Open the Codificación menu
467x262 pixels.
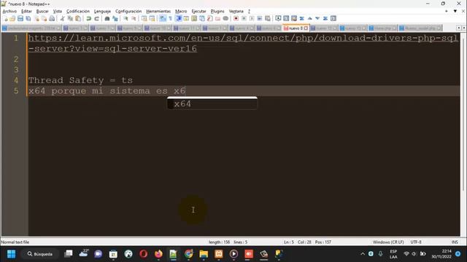(x=78, y=12)
